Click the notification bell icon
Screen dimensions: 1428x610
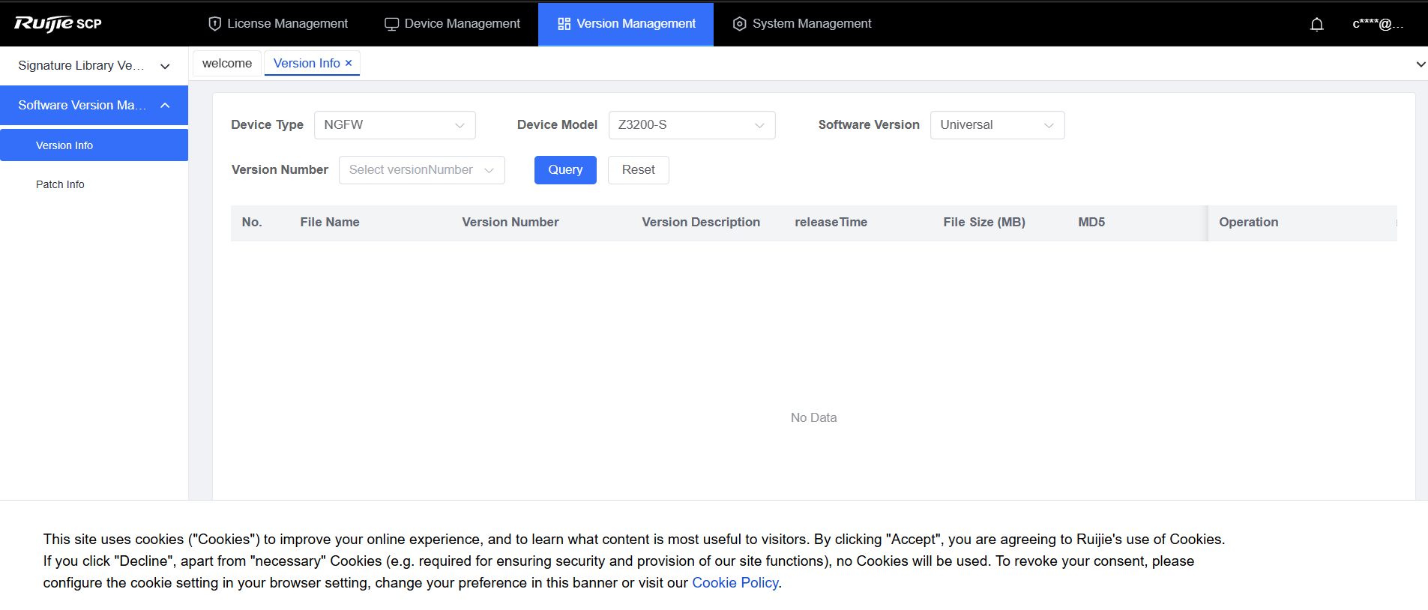(1316, 24)
